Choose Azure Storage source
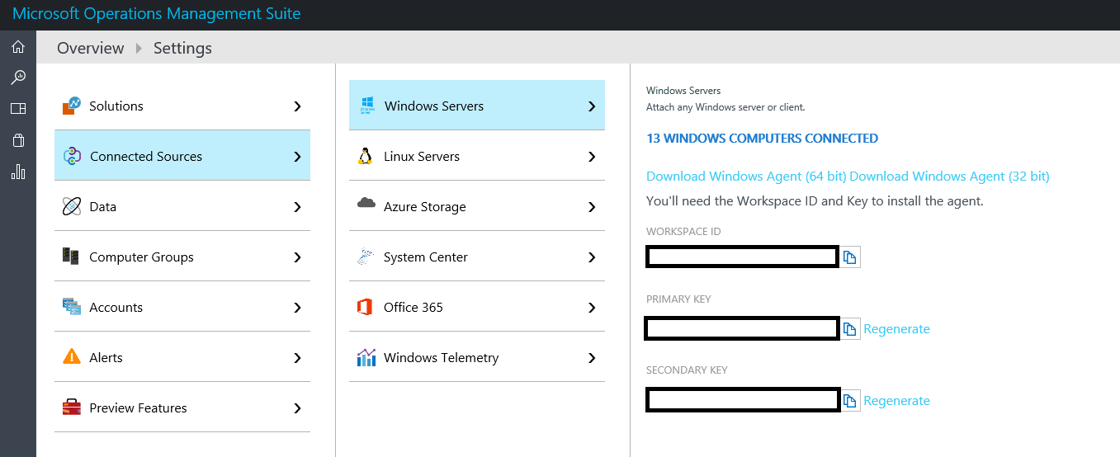This screenshot has height=457, width=1120. [x=477, y=206]
